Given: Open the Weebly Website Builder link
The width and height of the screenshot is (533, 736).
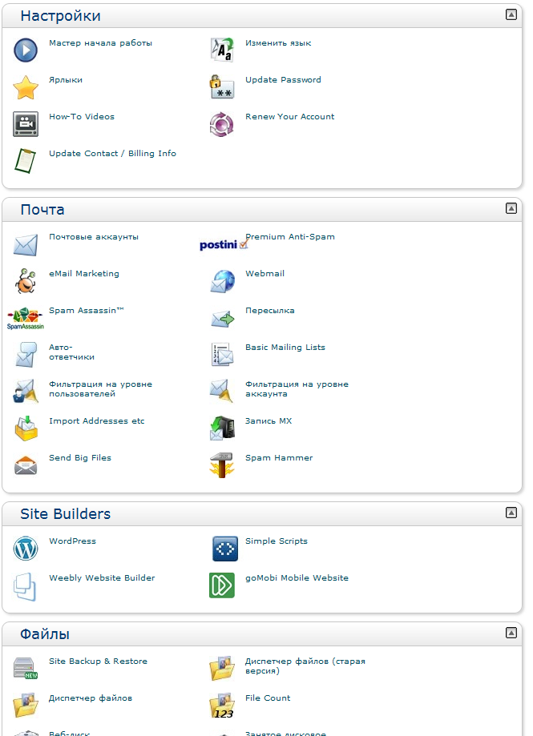Looking at the screenshot, I should tap(102, 578).
